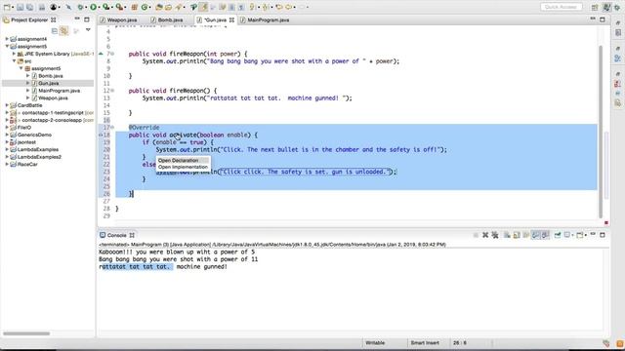
Task: Click Pin Console icon
Action: tap(558, 235)
